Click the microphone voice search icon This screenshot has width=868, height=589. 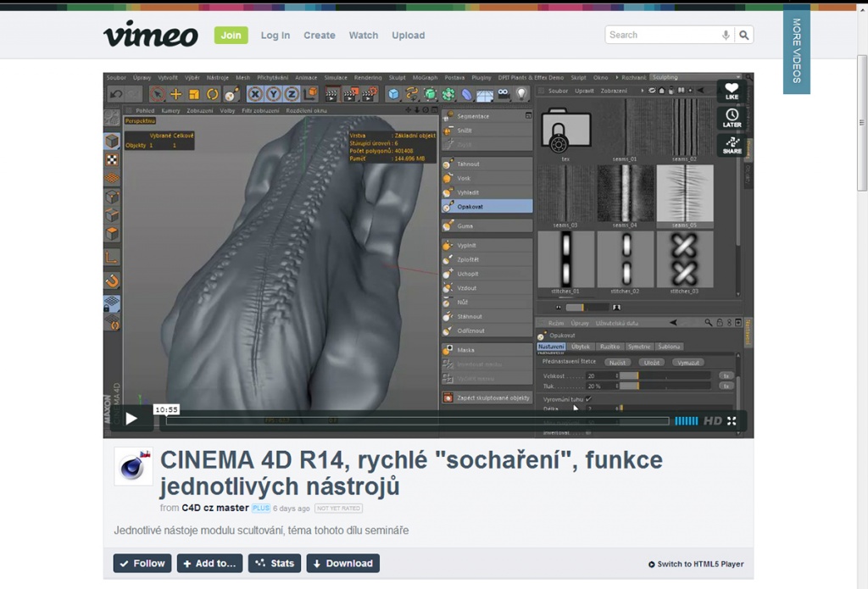pyautogui.click(x=726, y=35)
